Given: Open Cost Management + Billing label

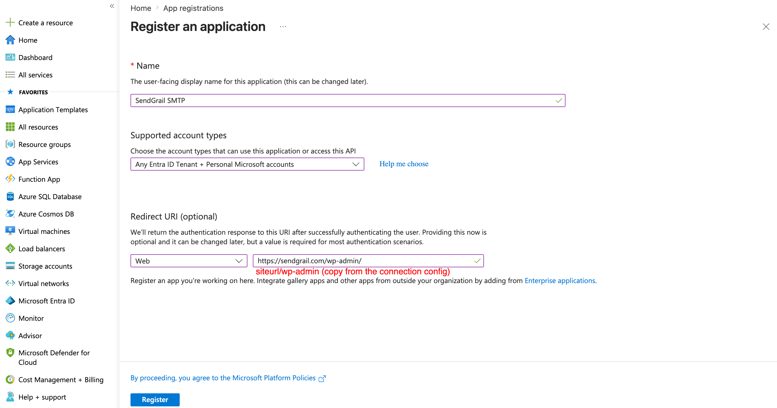Looking at the screenshot, I should 61,380.
